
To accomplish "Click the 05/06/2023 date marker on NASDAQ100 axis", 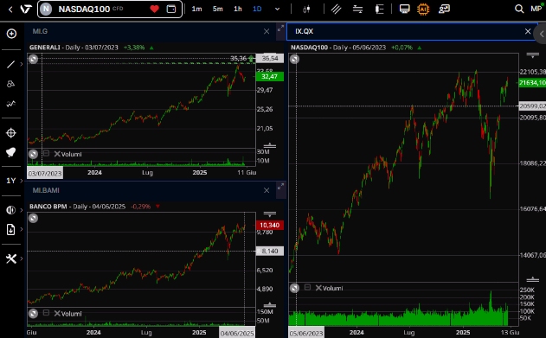I will point(306,333).
